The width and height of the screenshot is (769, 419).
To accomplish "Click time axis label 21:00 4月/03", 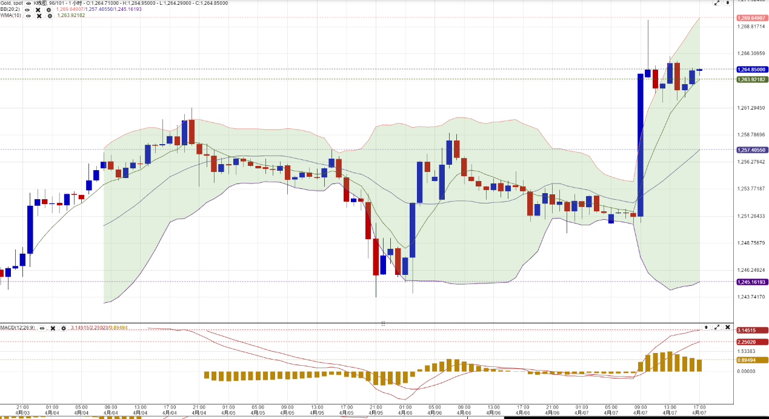I will pyautogui.click(x=23, y=410).
